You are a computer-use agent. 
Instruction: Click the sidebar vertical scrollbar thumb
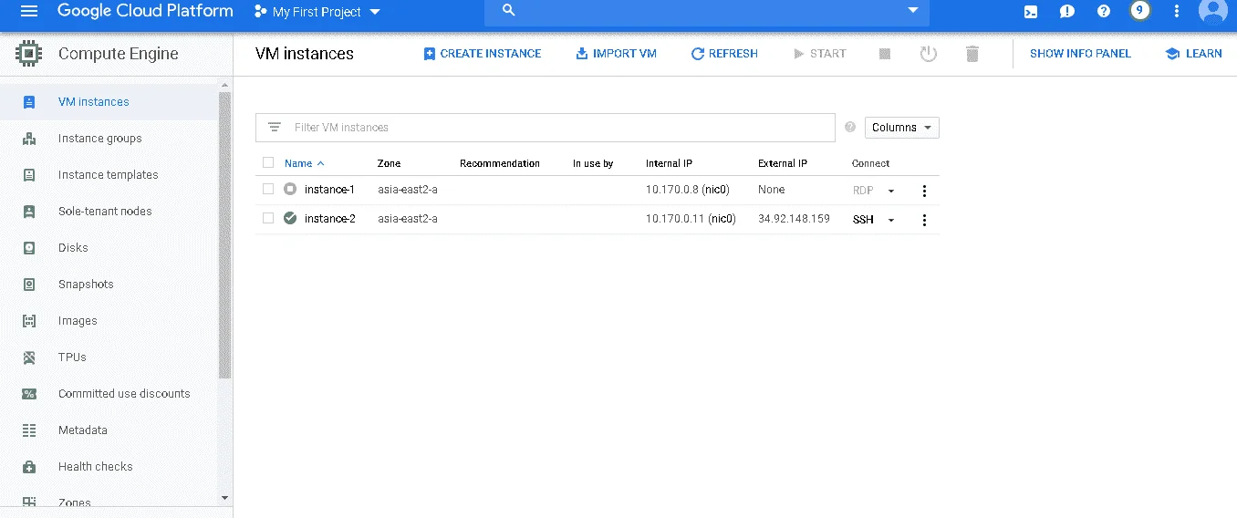tap(225, 235)
